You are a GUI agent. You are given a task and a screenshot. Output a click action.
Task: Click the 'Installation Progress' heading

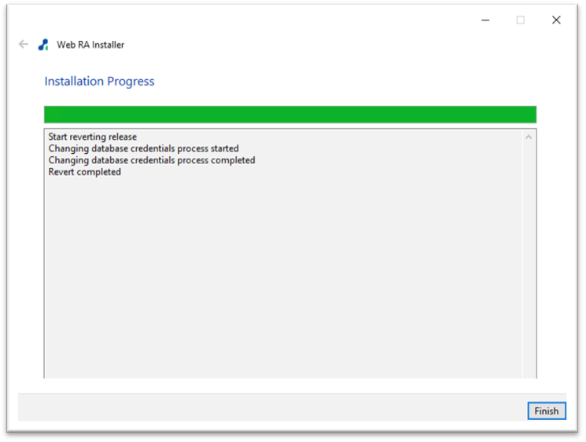click(99, 82)
